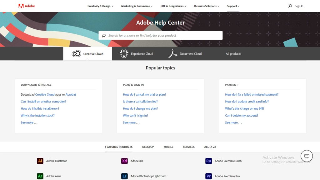Screen dimensions: 320x180
Task: Switch to All products tab
Action: [x=233, y=54]
